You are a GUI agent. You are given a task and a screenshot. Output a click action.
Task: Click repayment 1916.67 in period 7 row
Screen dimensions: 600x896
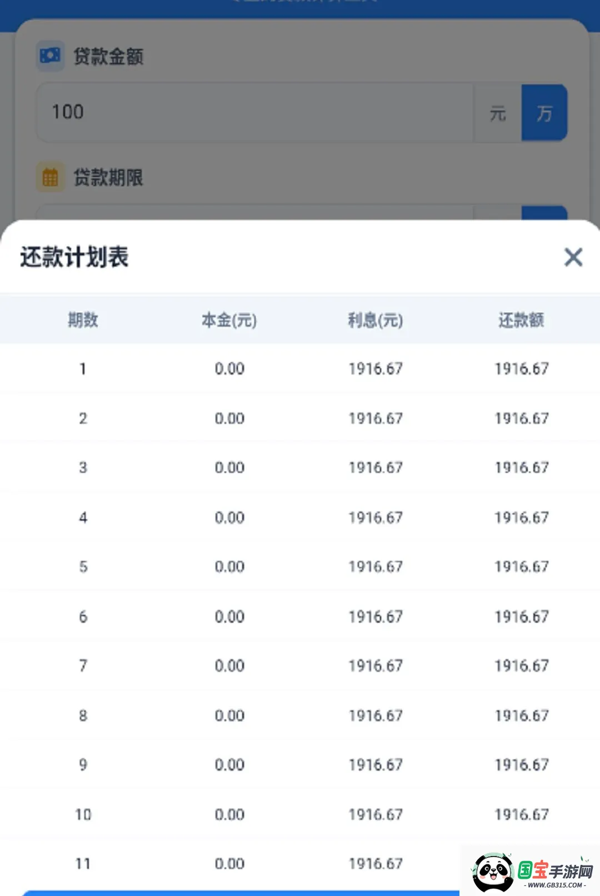(522, 665)
